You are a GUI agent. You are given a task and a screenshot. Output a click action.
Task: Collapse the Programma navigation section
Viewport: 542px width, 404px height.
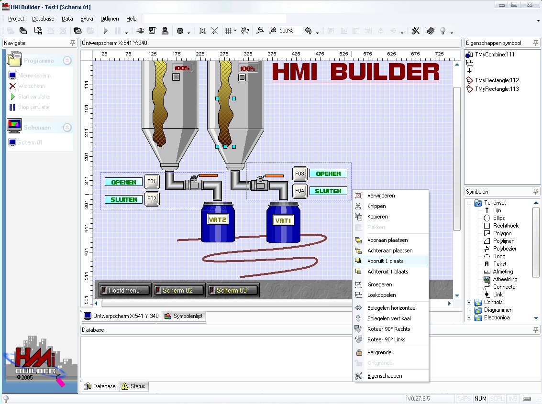(67, 60)
